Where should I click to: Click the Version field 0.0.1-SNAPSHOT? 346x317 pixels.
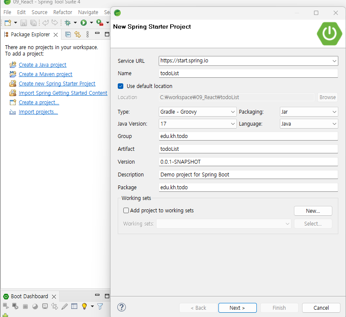pos(248,161)
